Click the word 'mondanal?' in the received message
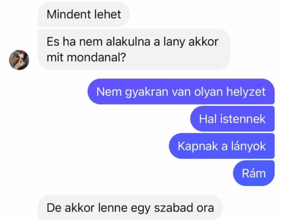Viewport: 289px width, 220px height. (x=96, y=57)
